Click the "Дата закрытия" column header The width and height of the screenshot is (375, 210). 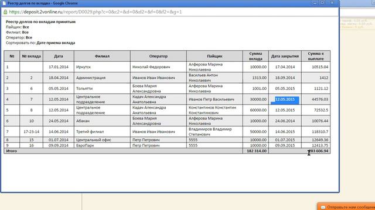(x=285, y=56)
